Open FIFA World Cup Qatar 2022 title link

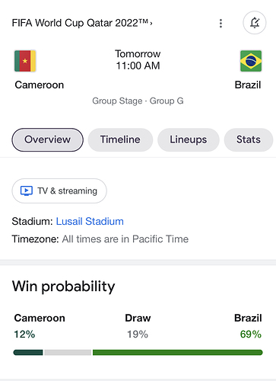click(80, 23)
